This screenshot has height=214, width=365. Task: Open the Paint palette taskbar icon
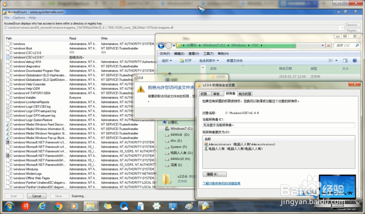point(189,206)
